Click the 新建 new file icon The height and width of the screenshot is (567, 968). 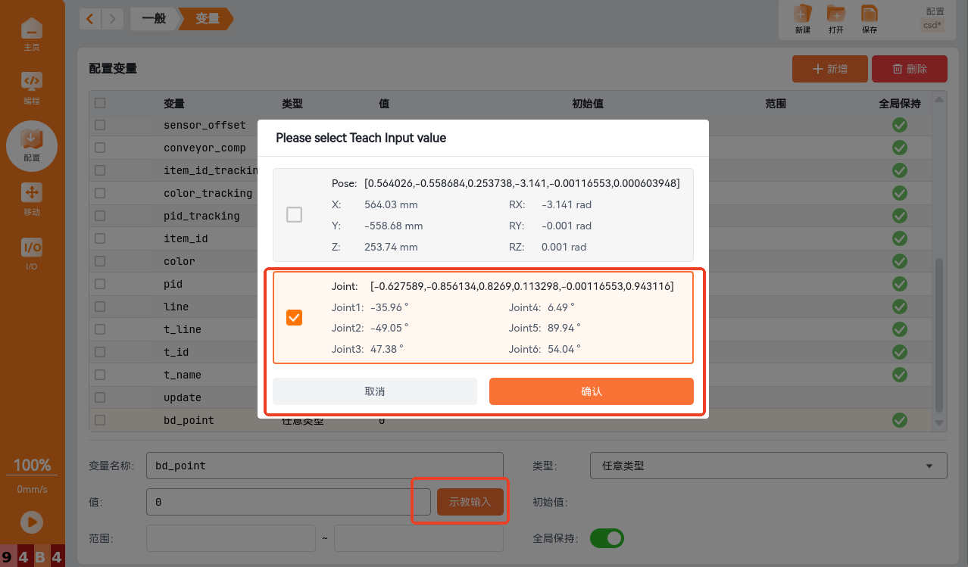pyautogui.click(x=802, y=18)
